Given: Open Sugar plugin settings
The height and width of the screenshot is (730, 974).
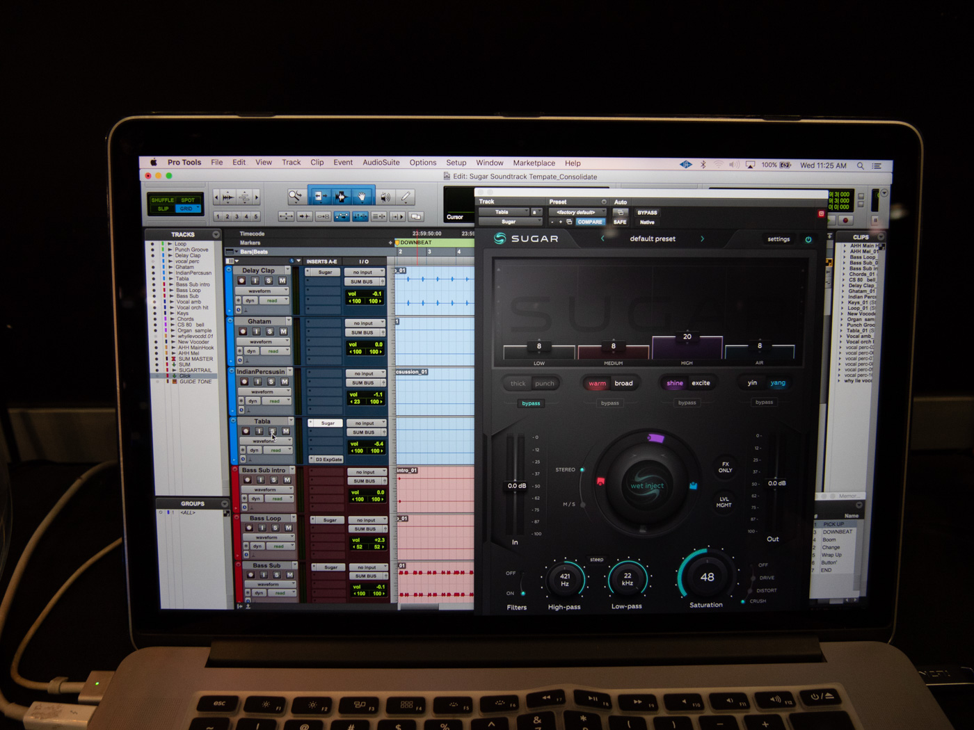Looking at the screenshot, I should coord(779,239).
